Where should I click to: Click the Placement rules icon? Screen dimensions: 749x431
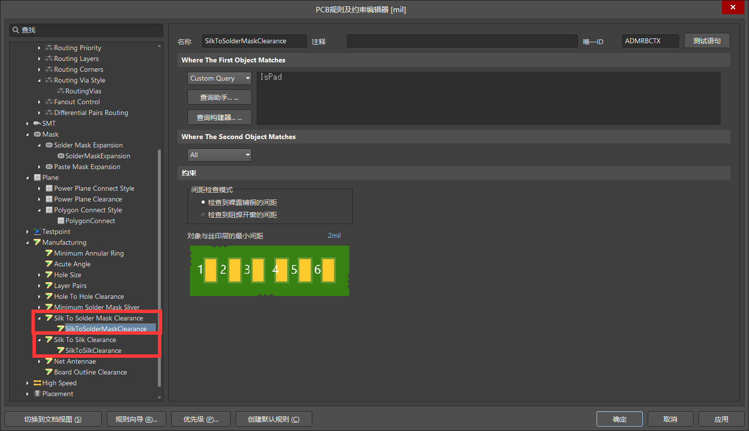36,394
